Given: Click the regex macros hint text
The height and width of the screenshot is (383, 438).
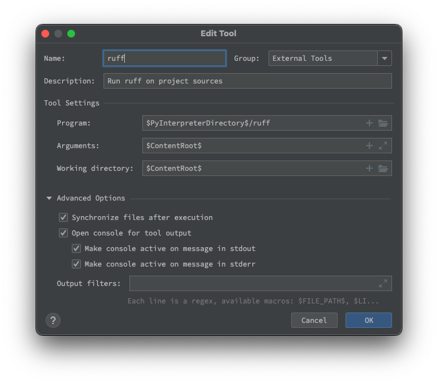Looking at the screenshot, I should point(253,301).
